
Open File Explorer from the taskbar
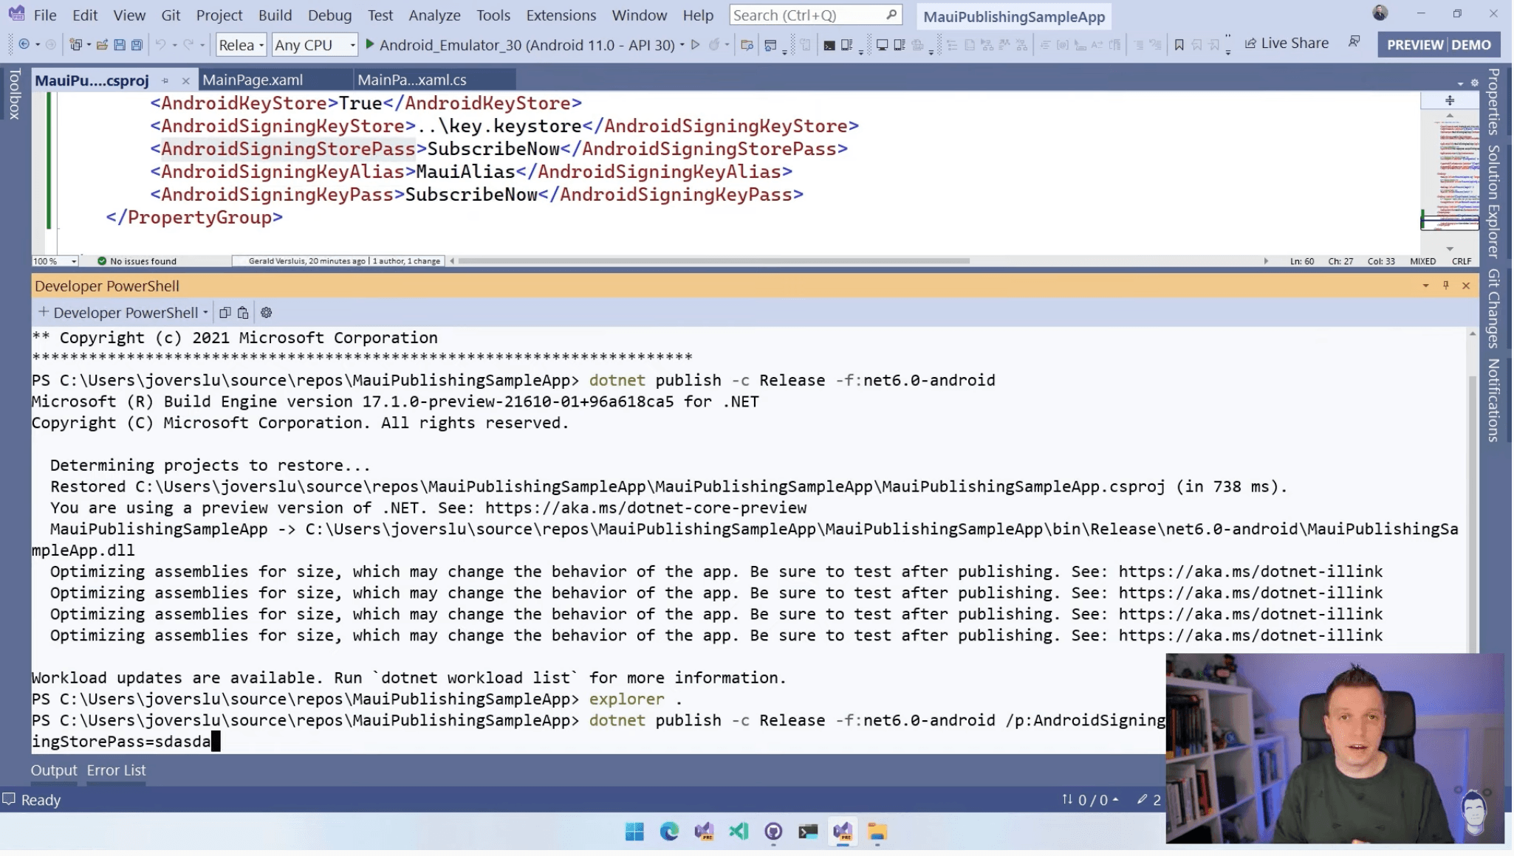click(877, 832)
